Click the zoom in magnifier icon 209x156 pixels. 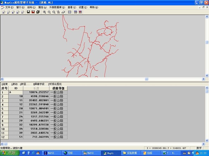pyautogui.click(x=45, y=12)
